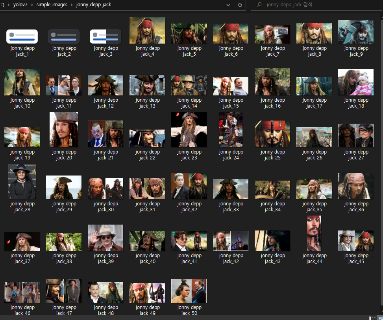Select the jonny depp jack_18 thumbnail
This screenshot has height=320, width=383.
click(356, 82)
